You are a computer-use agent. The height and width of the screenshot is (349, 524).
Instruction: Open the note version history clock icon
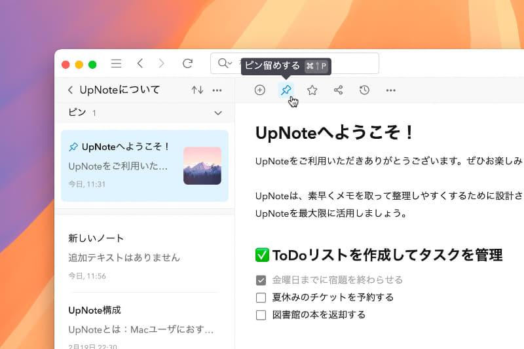[364, 90]
